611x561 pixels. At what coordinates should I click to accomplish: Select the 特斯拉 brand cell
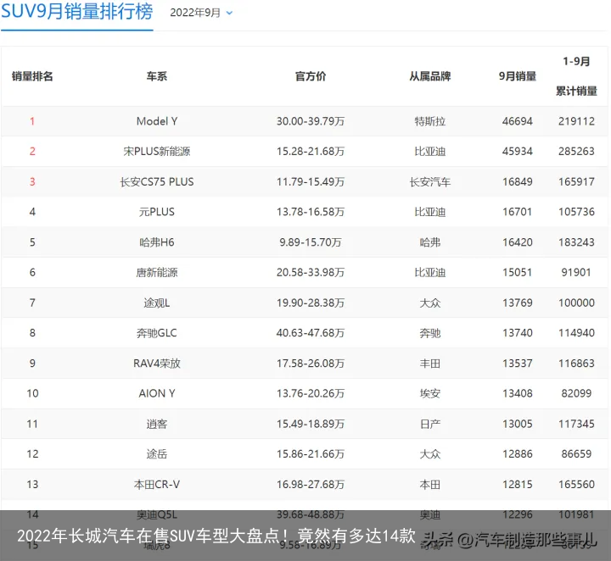point(429,121)
